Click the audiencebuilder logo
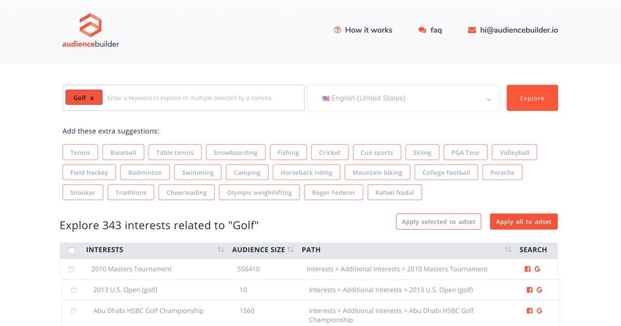Viewport: 621px width, 326px height. (x=90, y=31)
